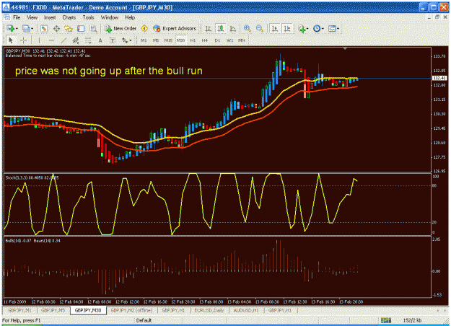Select the text label tool

(x=113, y=40)
